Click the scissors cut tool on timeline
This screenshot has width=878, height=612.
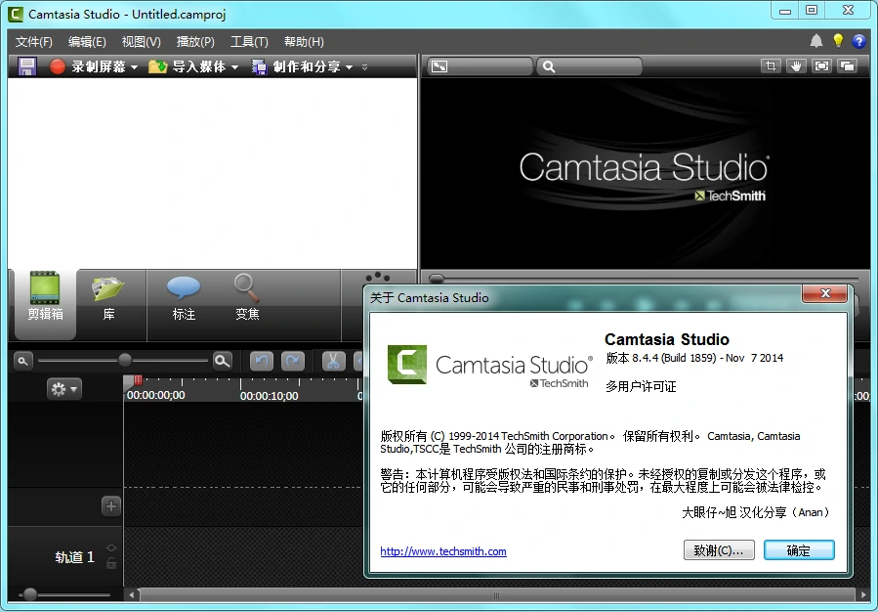(332, 361)
